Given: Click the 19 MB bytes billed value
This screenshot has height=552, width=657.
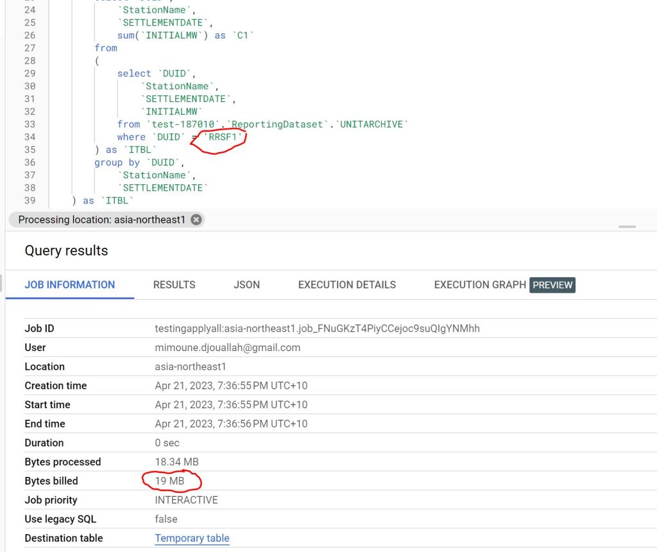Looking at the screenshot, I should pyautogui.click(x=169, y=481).
